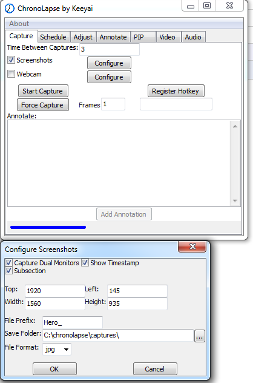Viewport: 253px width, 383px height.
Task: Switch to the Schedule tab
Action: 53,37
